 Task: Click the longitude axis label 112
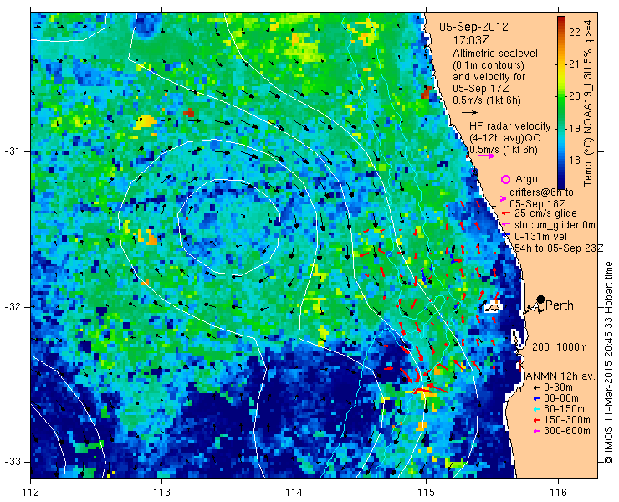click(31, 493)
